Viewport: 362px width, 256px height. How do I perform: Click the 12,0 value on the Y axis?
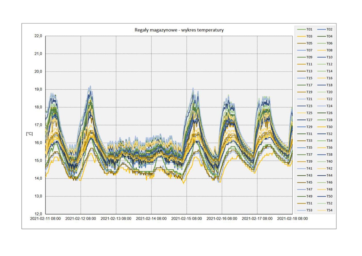coord(38,214)
